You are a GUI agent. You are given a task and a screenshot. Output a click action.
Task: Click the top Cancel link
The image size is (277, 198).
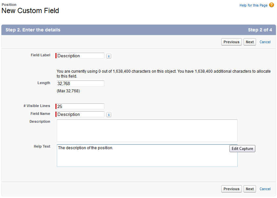(265, 42)
